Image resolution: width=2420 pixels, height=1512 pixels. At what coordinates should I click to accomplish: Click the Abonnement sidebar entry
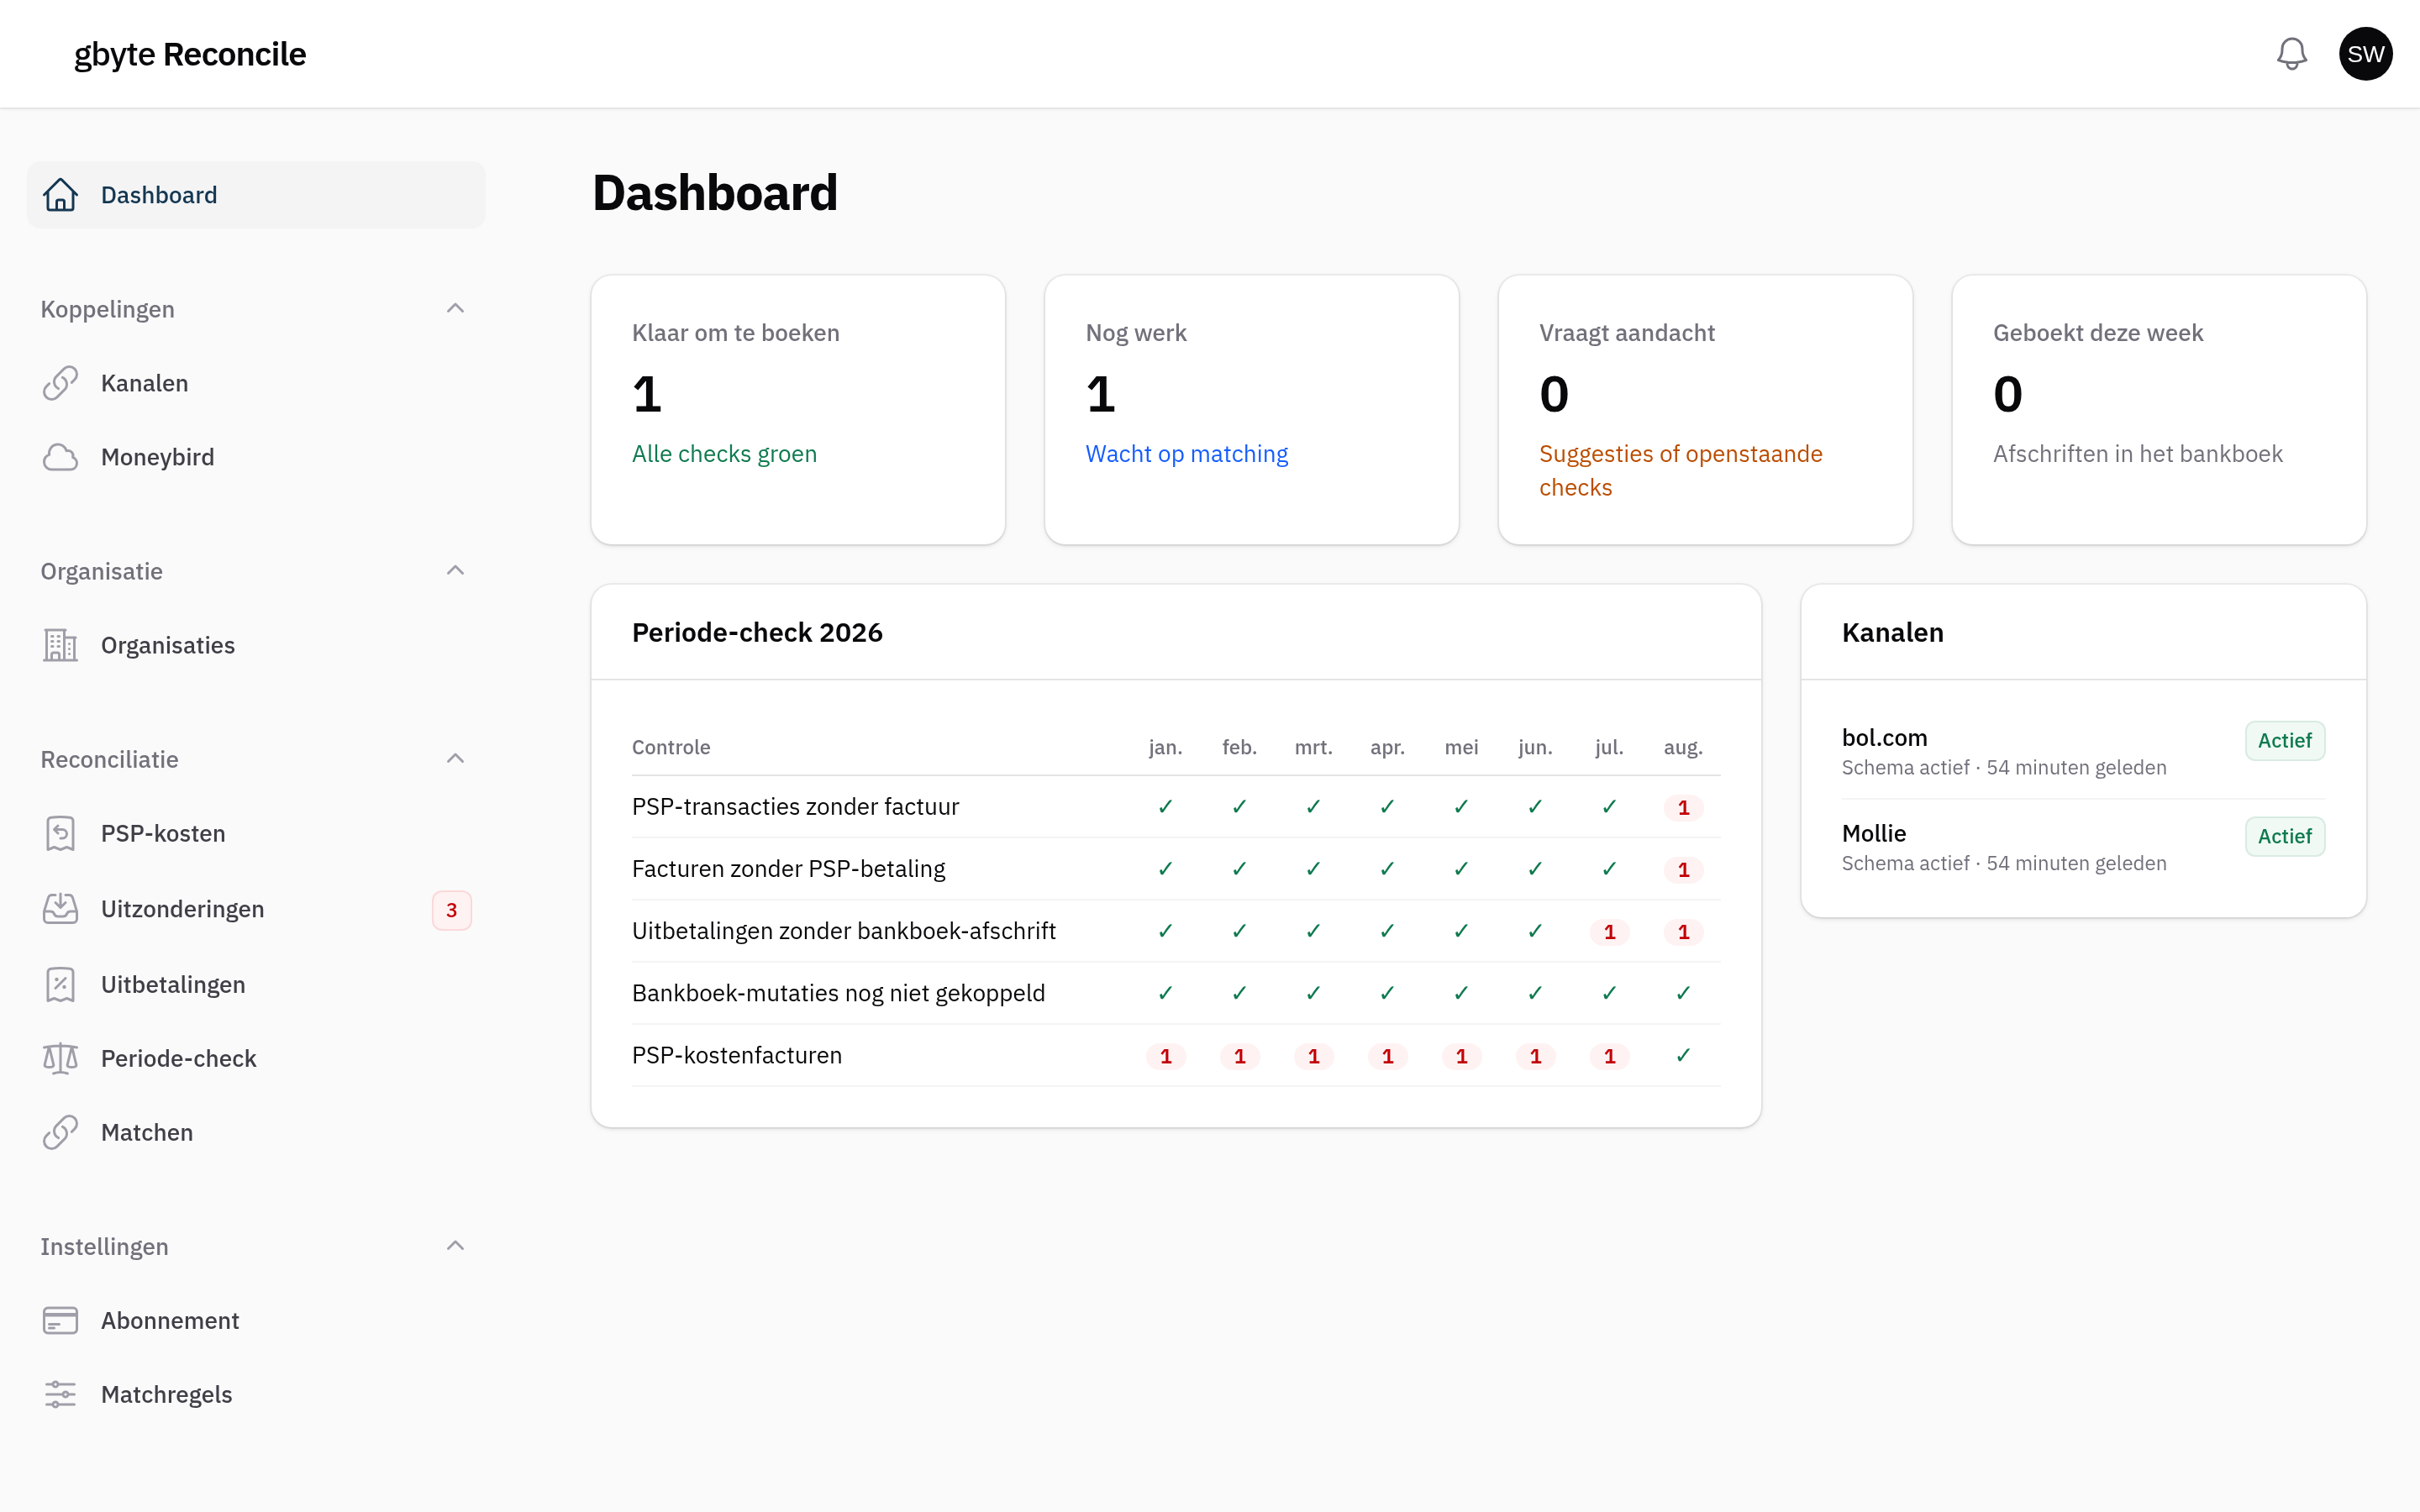tap(256, 1320)
